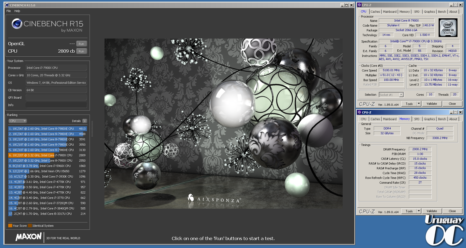Click the brown Identical System legend swatch
466x248 pixels.
(30, 226)
